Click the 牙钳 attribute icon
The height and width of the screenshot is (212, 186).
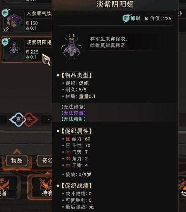[68, 165]
